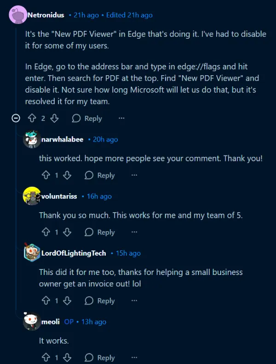This screenshot has width=276, height=364.
Task: Open voluntariss's username link
Action: click(x=59, y=197)
